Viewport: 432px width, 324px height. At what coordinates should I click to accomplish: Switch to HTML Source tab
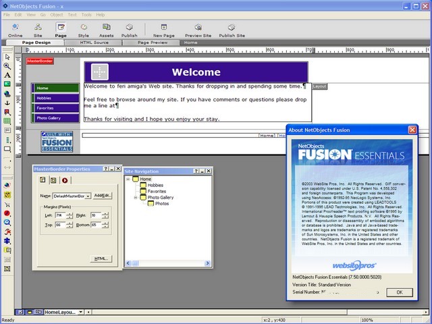94,43
